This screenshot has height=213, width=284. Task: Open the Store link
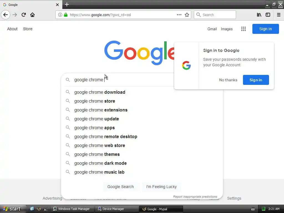[x=28, y=29]
